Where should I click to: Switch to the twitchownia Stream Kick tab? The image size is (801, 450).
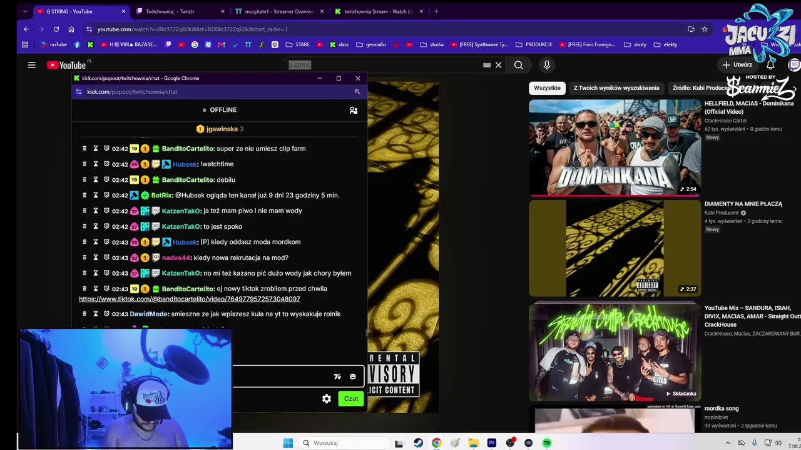379,11
